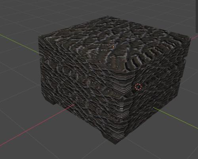Click the top-right corner of the cube lid
This screenshot has height=159, width=198.
click(189, 38)
